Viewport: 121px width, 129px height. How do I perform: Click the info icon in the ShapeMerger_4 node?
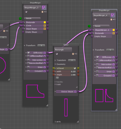click(x=111, y=19)
